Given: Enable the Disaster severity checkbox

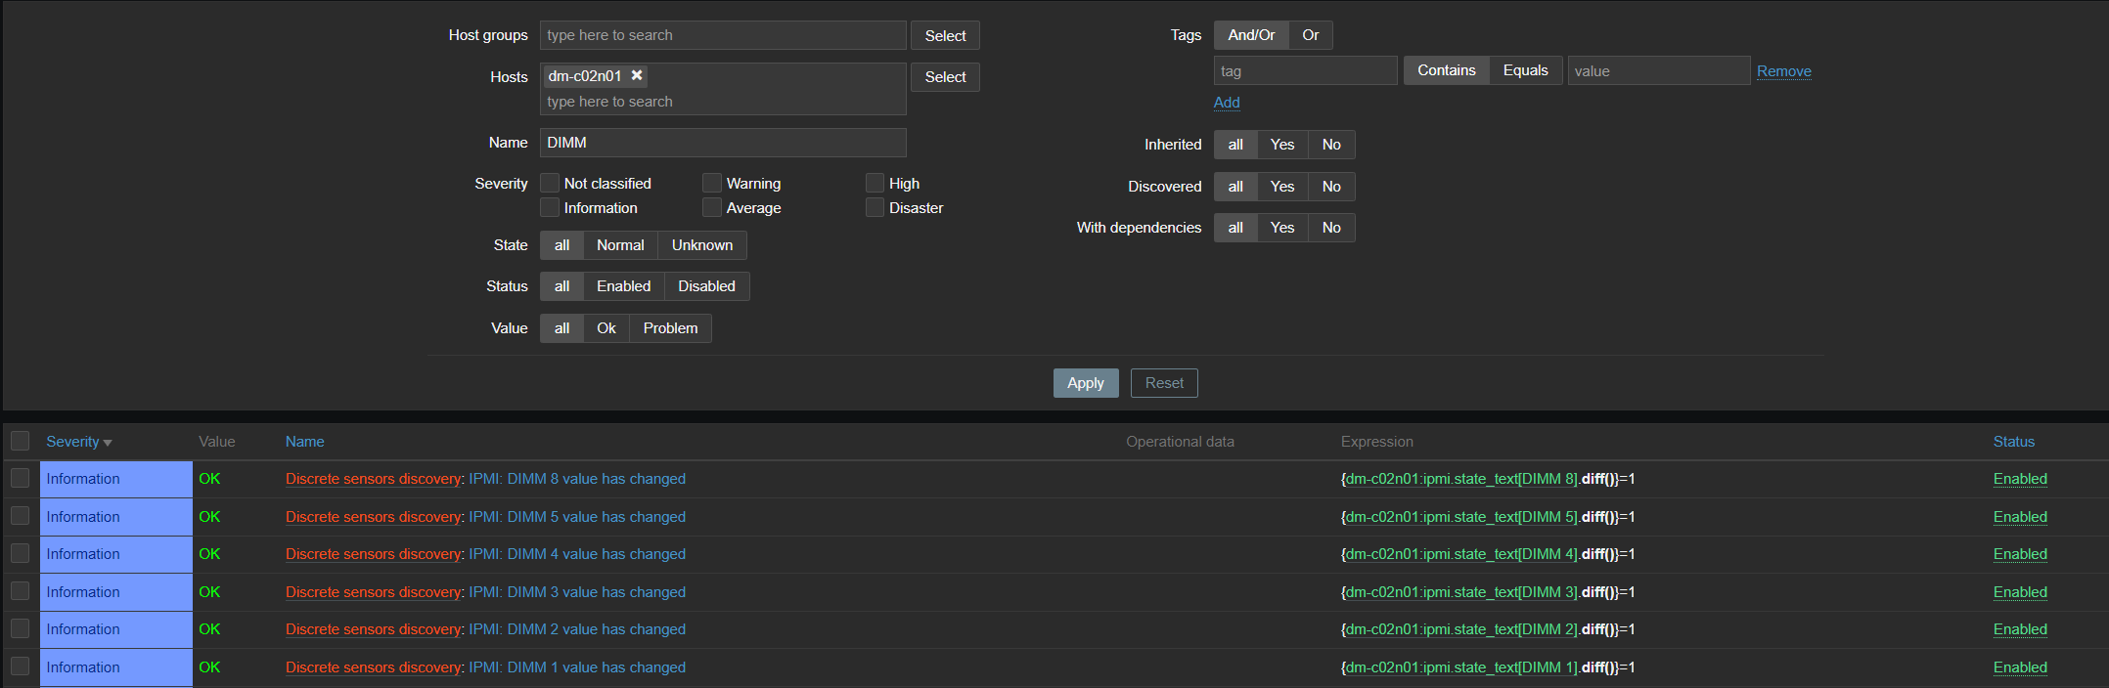Looking at the screenshot, I should pos(875,207).
